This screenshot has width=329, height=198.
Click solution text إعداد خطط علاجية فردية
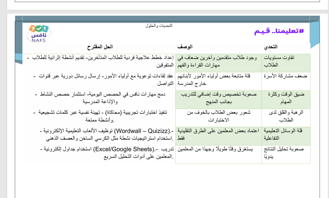(99, 58)
